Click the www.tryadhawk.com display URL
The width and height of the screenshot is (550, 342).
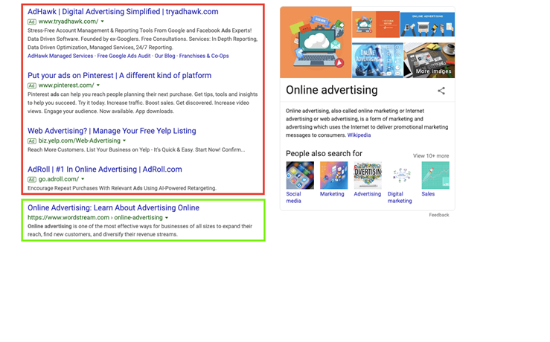click(x=68, y=22)
